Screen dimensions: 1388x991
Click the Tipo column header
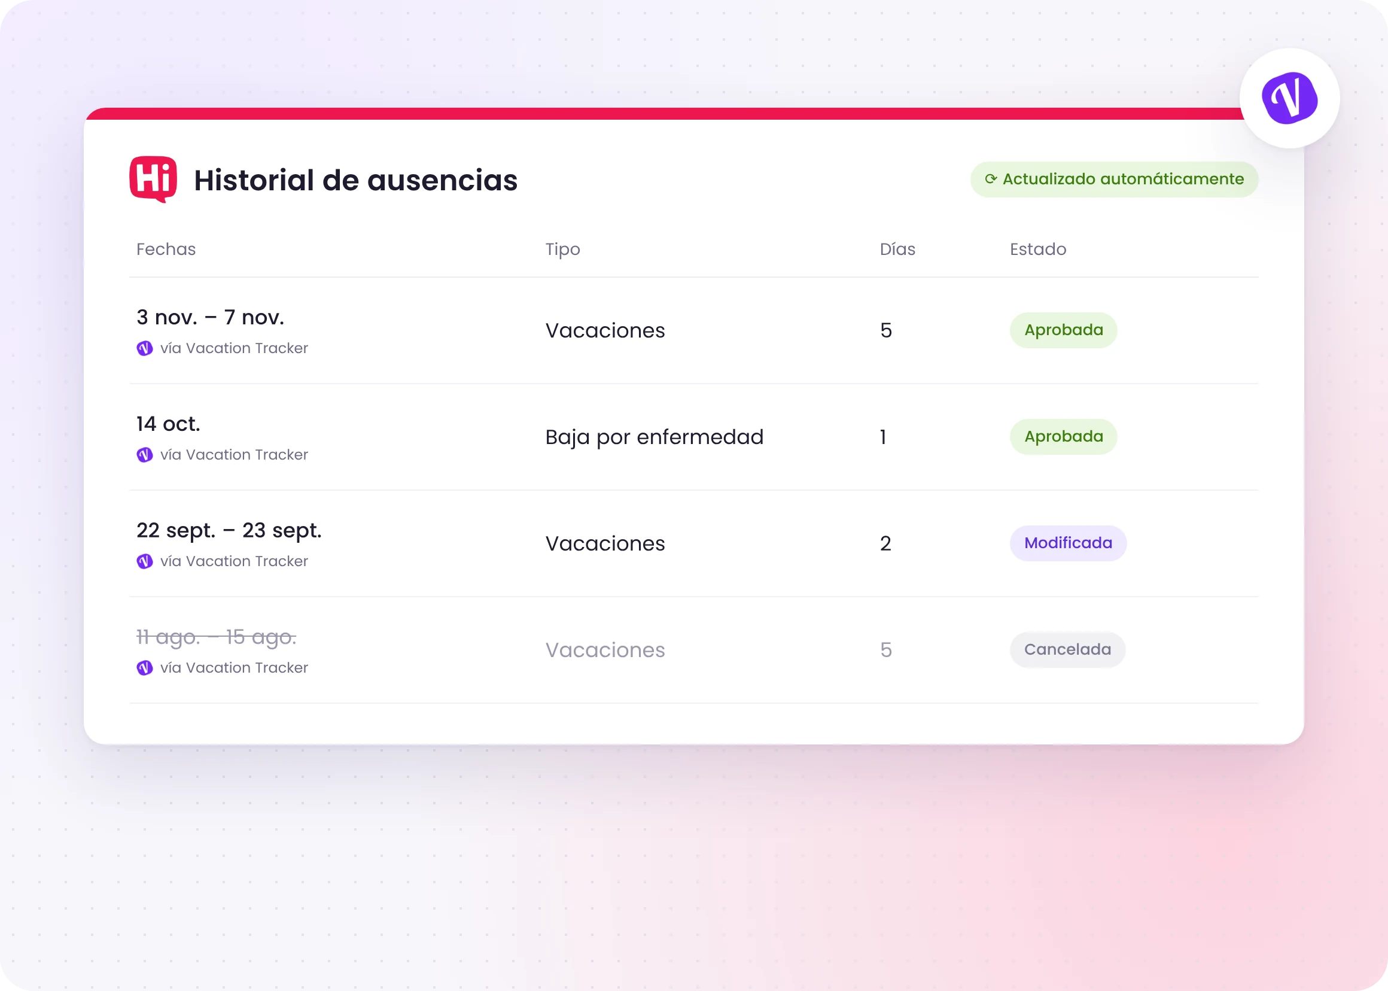click(562, 250)
